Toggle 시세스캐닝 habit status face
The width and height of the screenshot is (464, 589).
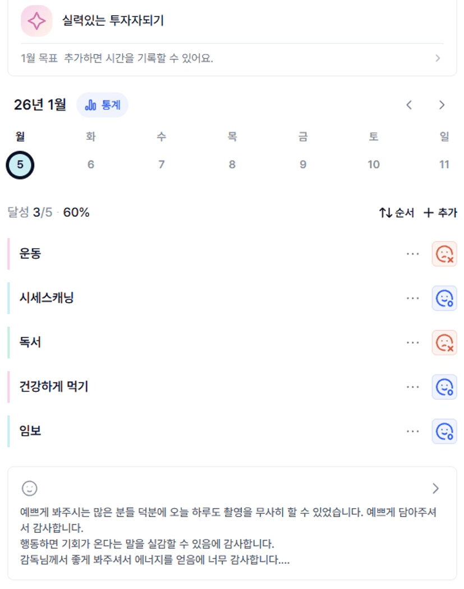tap(444, 298)
